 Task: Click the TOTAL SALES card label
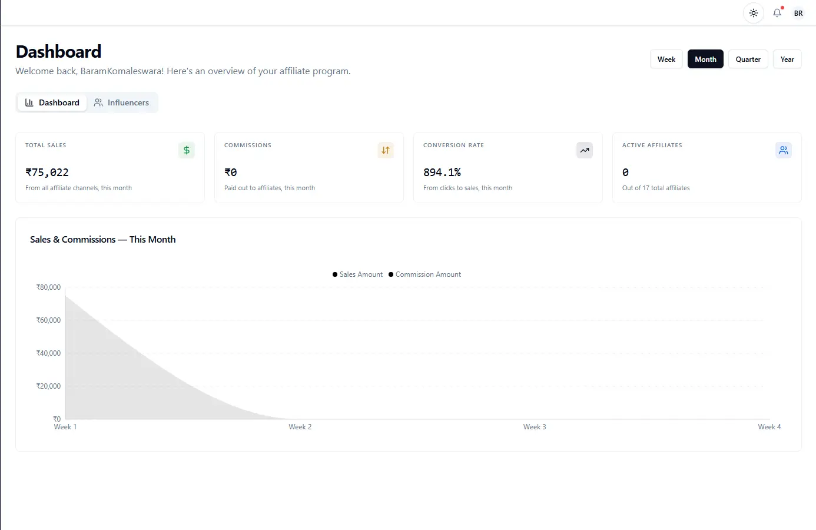(x=46, y=145)
